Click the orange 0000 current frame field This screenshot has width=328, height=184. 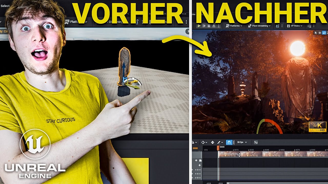pos(195,148)
